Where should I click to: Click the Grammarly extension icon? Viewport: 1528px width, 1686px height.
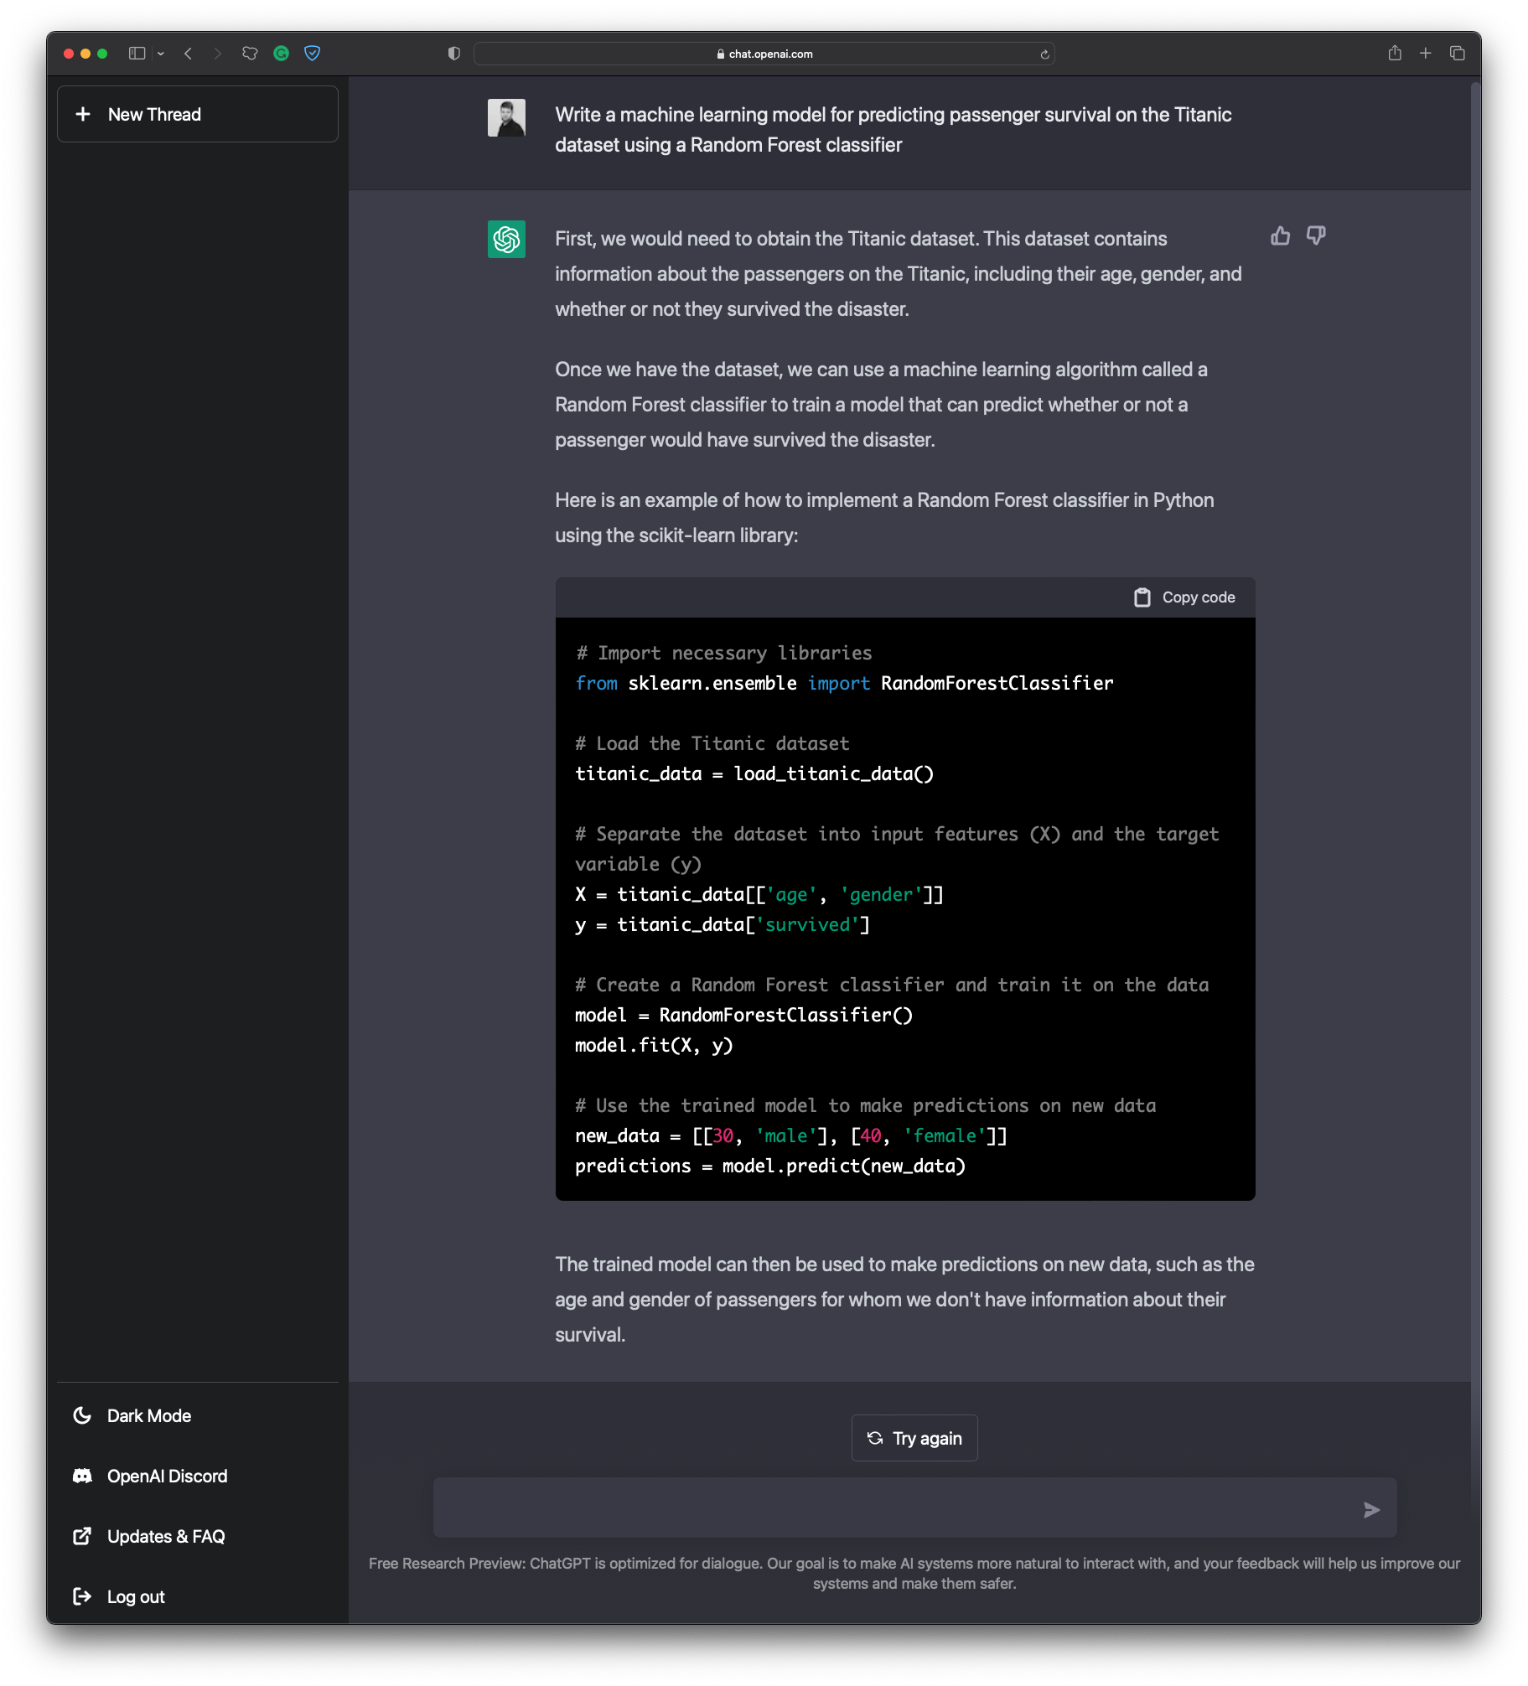tap(282, 54)
